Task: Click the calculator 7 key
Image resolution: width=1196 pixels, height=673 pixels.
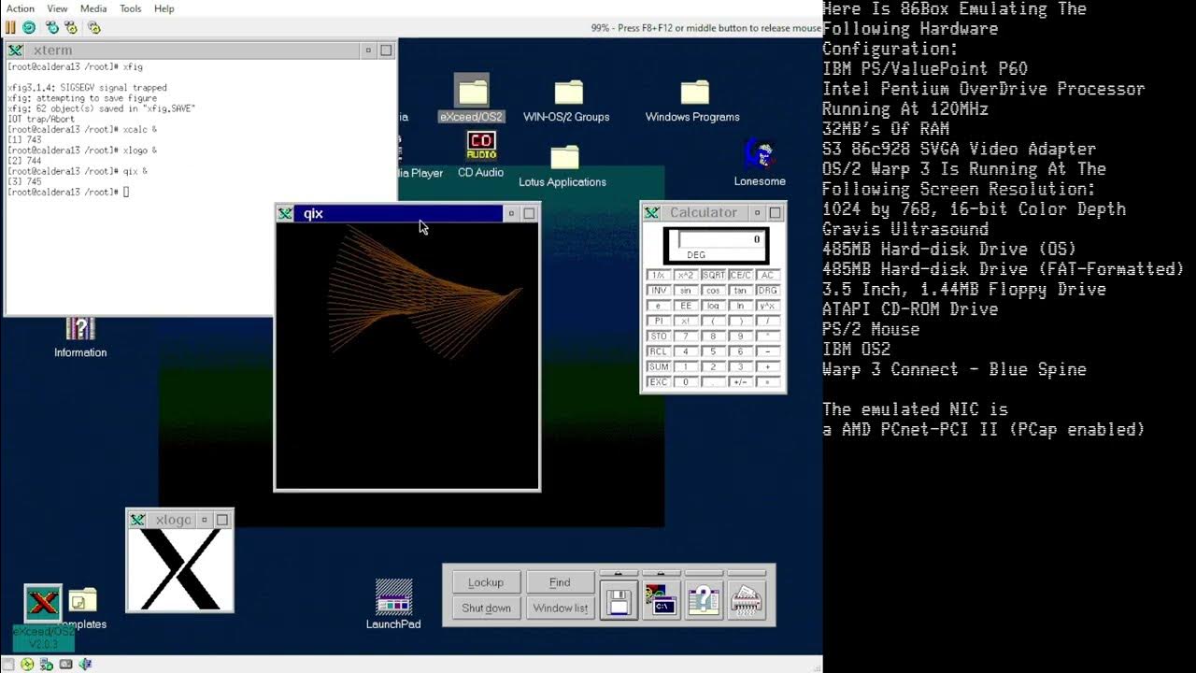Action: tap(686, 336)
